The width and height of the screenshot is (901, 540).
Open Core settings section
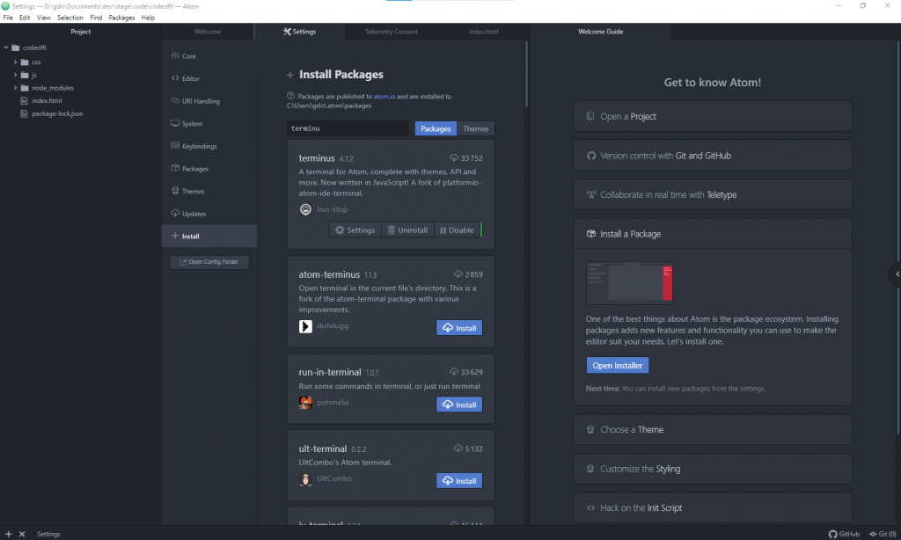209,56
